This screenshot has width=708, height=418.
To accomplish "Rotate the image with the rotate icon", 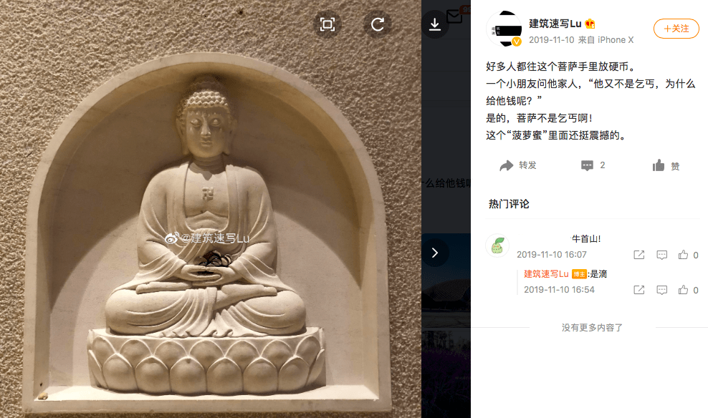I will pos(378,24).
